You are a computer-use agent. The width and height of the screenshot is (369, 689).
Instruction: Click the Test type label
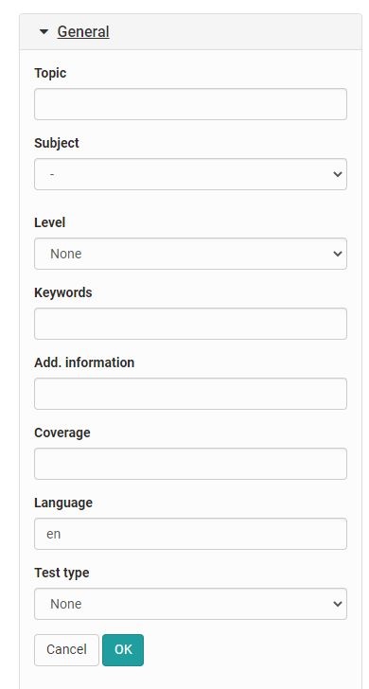(61, 573)
